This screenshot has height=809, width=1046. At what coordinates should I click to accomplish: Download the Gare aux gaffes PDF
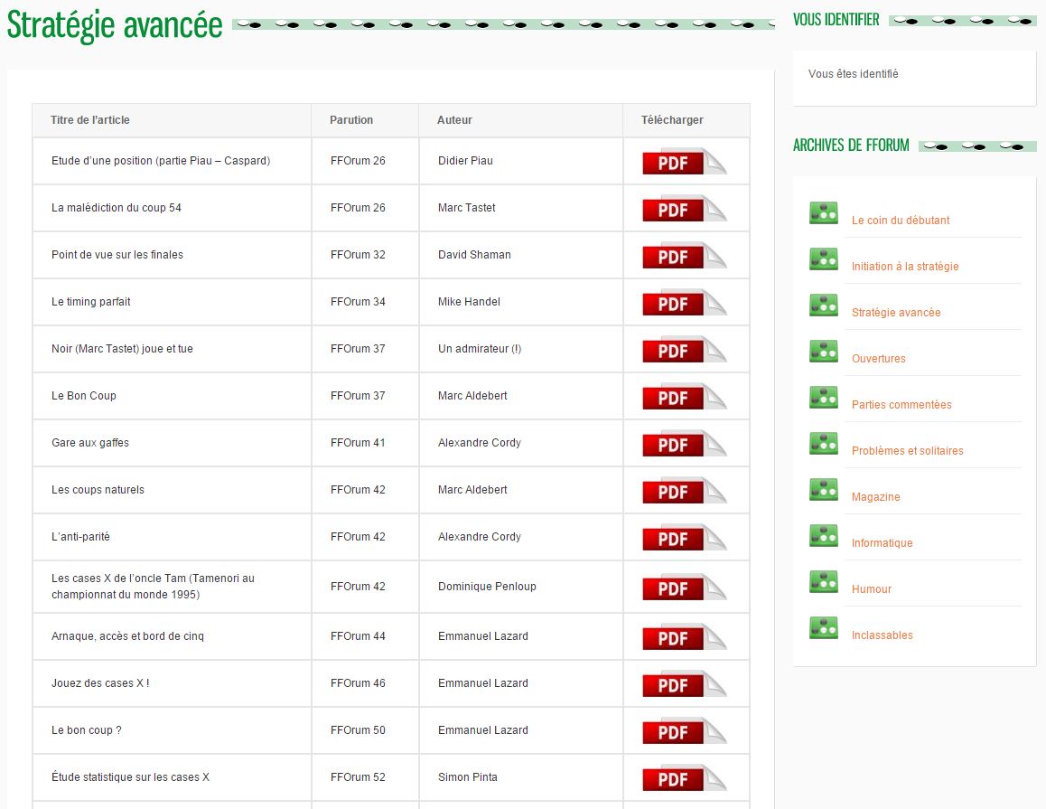click(683, 444)
